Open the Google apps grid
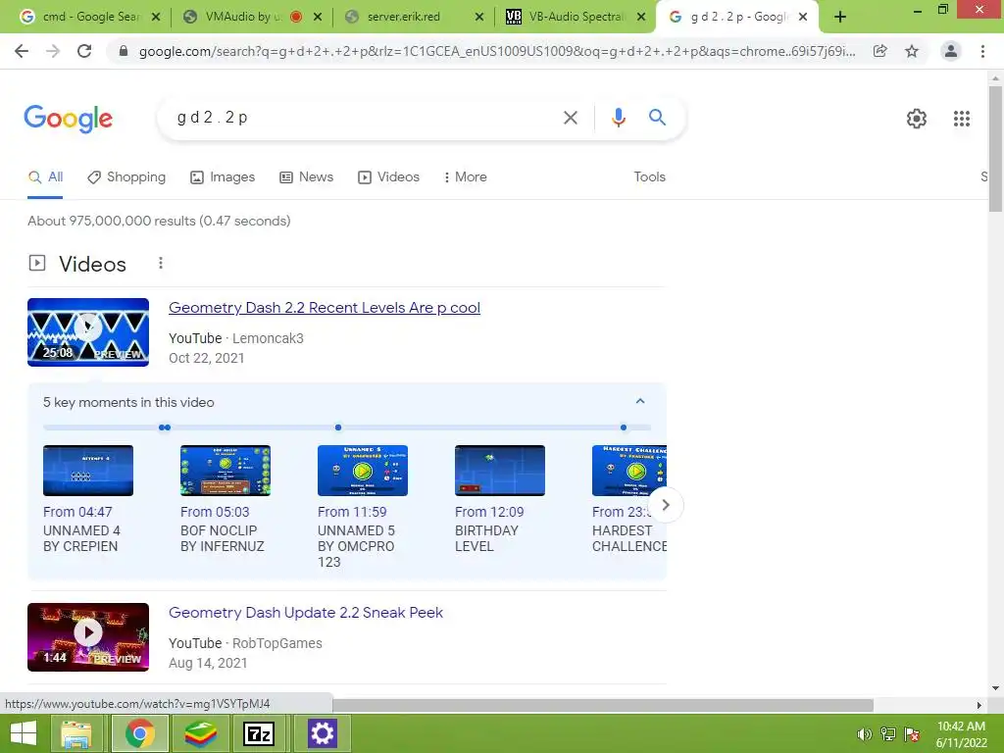The width and height of the screenshot is (1004, 753). click(962, 119)
